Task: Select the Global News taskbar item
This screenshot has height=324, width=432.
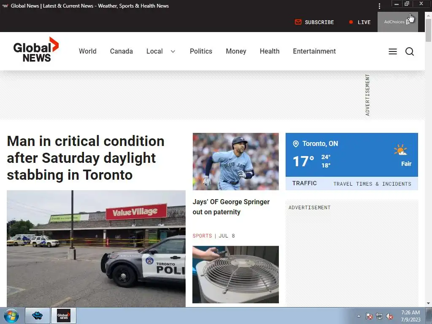Action: point(64,316)
